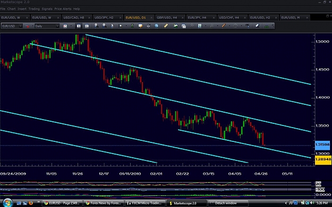Open the Trading menu
This screenshot has height=207, width=332.
(x=34, y=9)
